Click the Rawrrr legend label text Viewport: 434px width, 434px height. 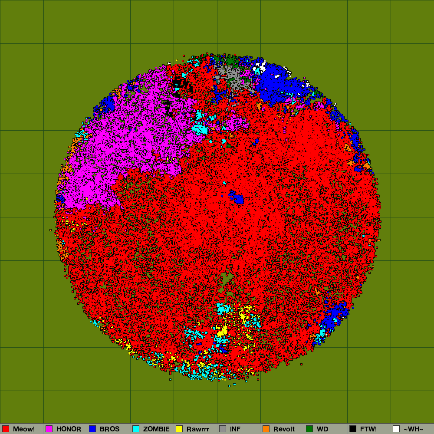(197, 429)
